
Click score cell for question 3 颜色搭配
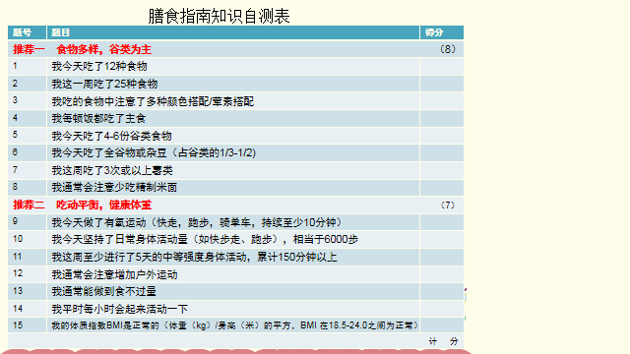click(x=442, y=100)
